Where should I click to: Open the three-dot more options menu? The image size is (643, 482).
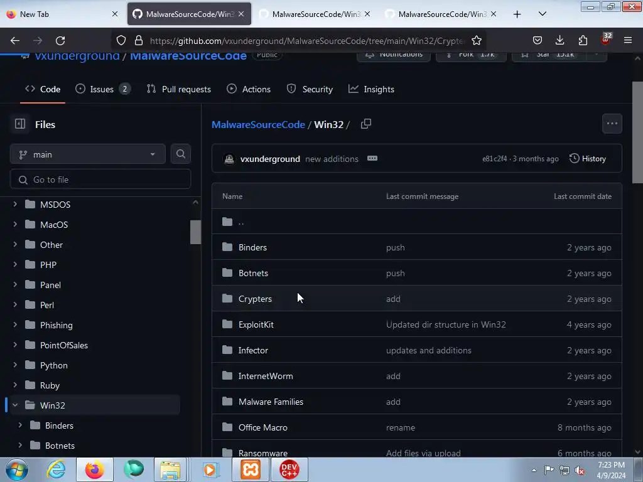[612, 124]
